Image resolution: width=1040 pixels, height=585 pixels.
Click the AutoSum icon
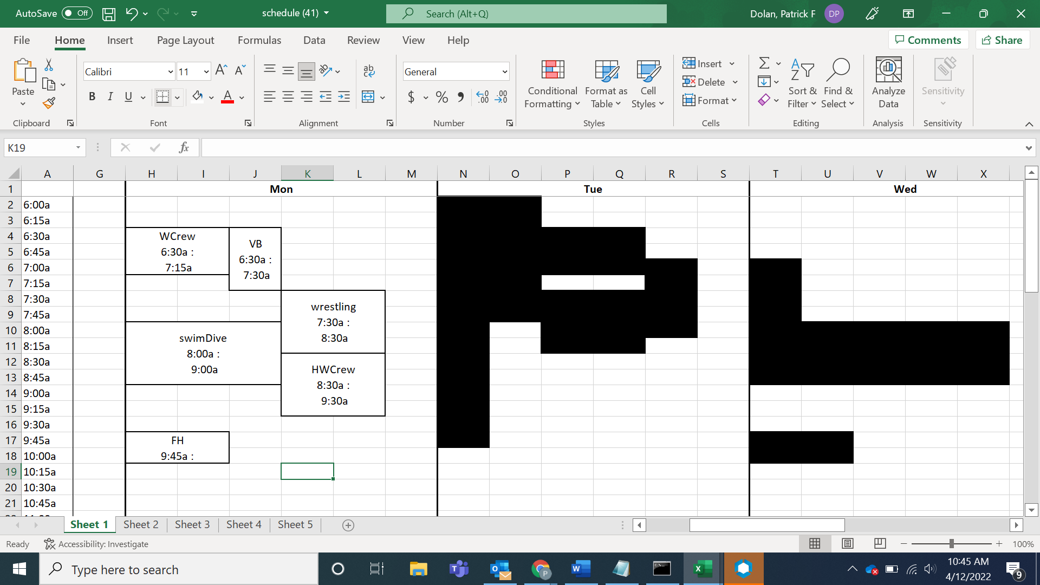(765, 63)
